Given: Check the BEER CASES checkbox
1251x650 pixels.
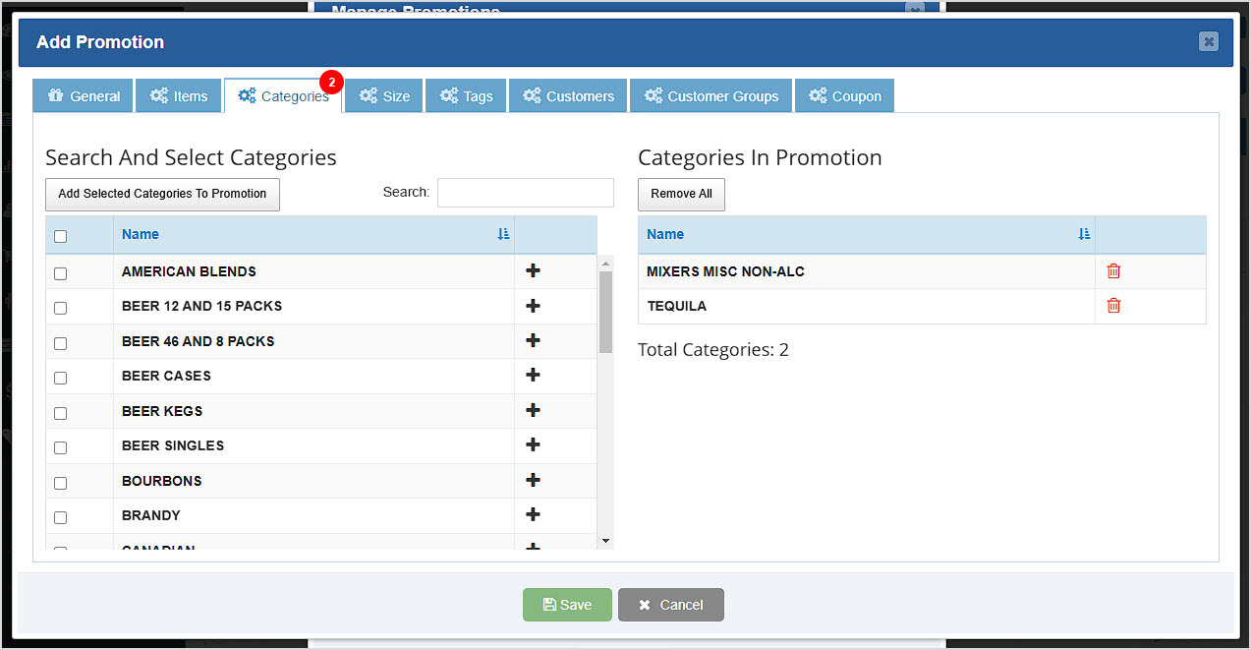Looking at the screenshot, I should (60, 378).
